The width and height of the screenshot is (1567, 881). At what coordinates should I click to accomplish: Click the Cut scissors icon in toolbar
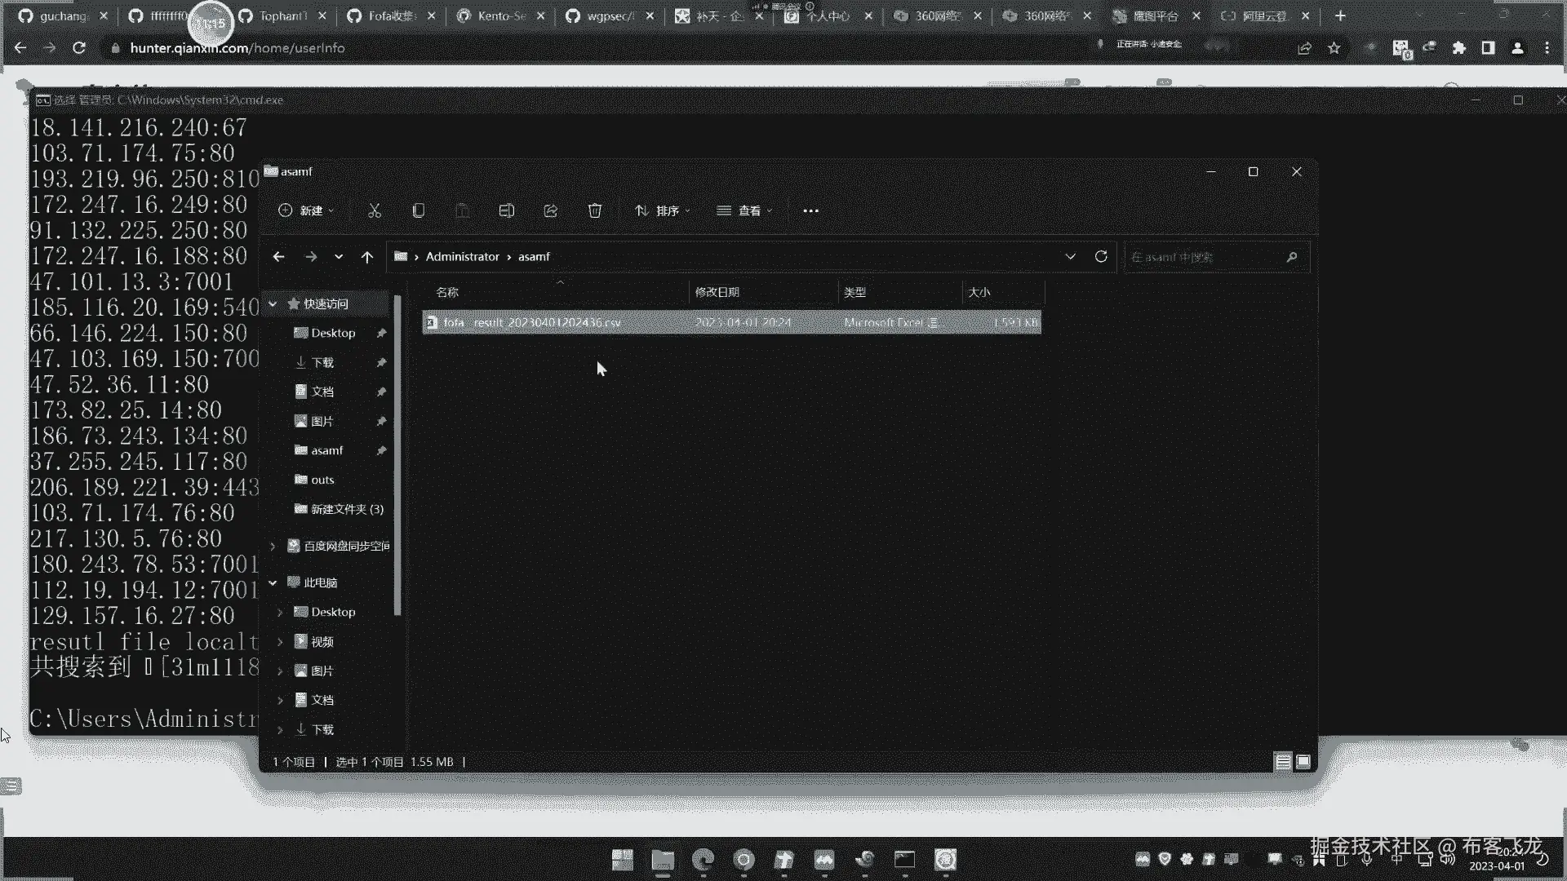(375, 210)
